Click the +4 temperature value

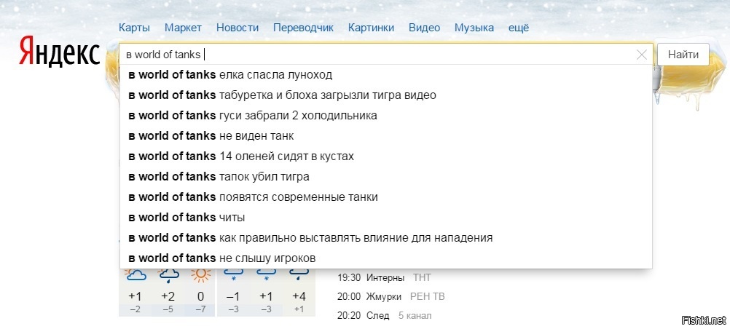click(x=299, y=296)
